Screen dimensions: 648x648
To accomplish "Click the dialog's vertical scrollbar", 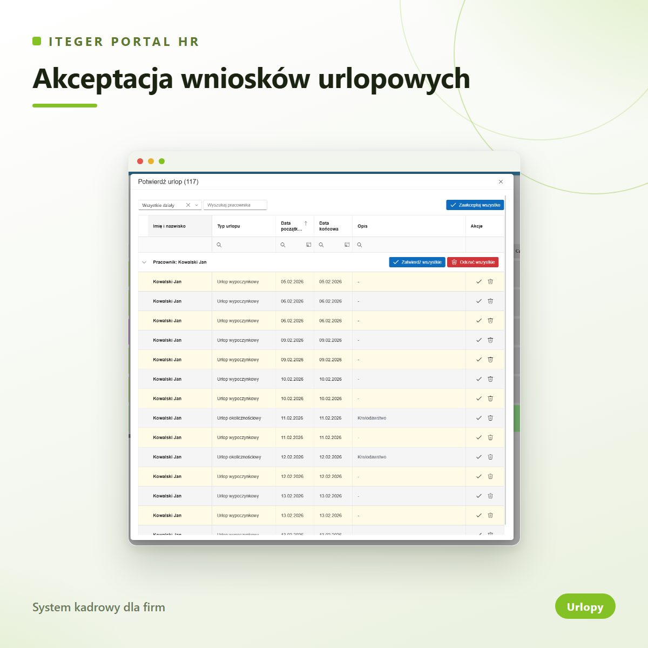I will coord(505,360).
